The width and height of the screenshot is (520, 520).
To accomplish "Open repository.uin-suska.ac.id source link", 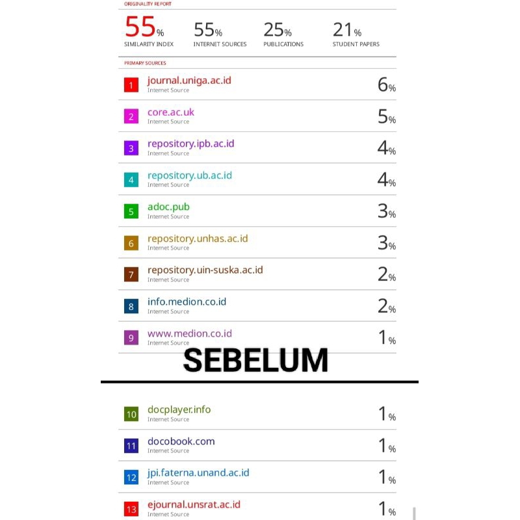I will (x=205, y=270).
